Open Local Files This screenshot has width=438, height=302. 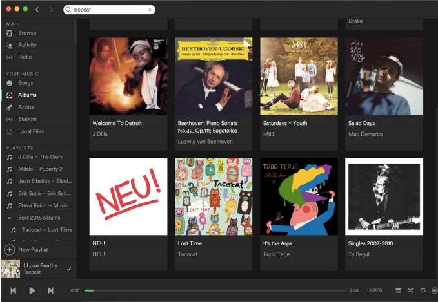[x=31, y=131]
